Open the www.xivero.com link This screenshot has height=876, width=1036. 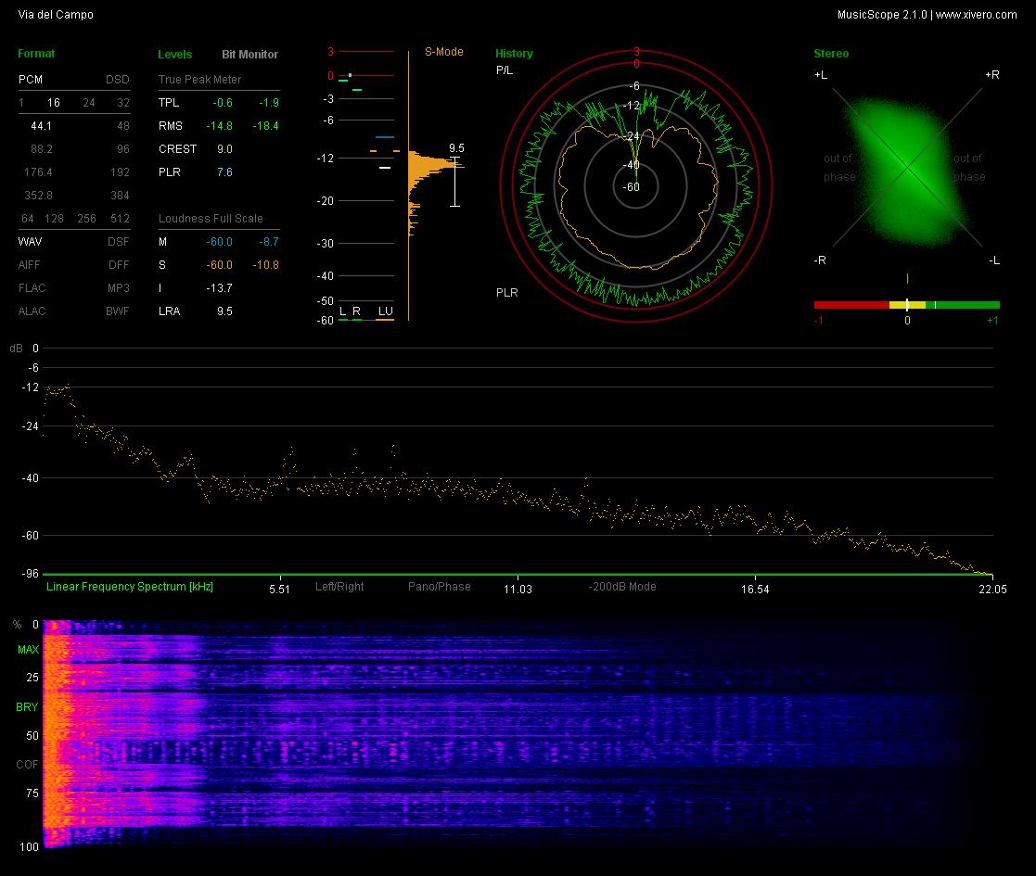pyautogui.click(x=976, y=15)
